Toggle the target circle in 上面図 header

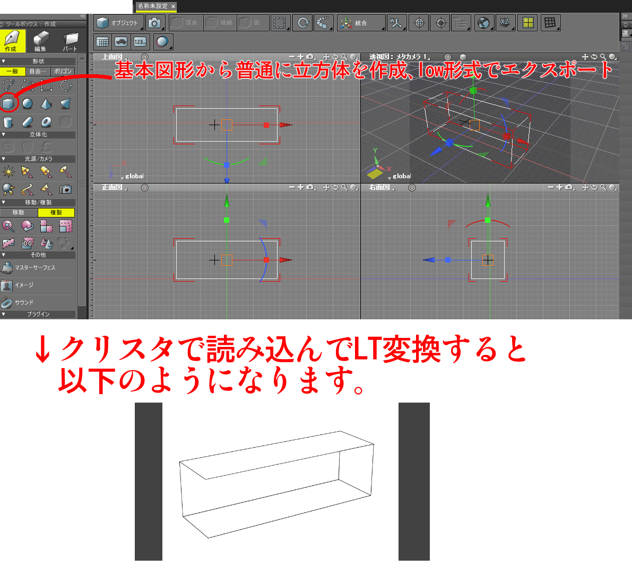click(145, 57)
